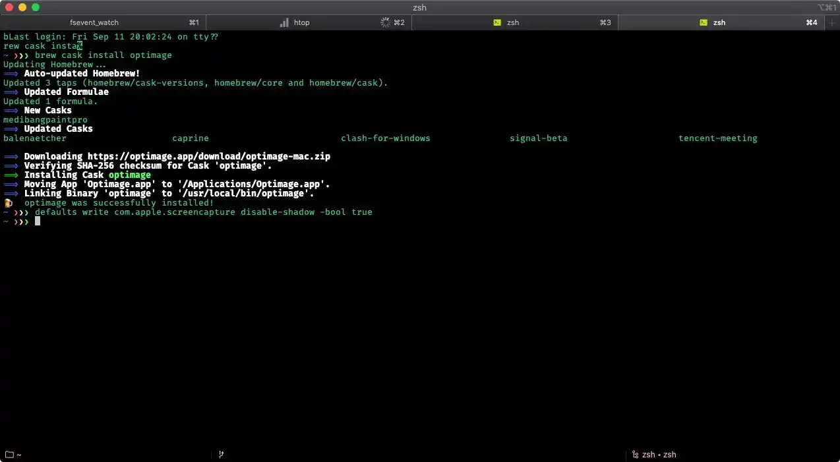Click the git branch icon in the bottom bar

pyautogui.click(x=221, y=454)
